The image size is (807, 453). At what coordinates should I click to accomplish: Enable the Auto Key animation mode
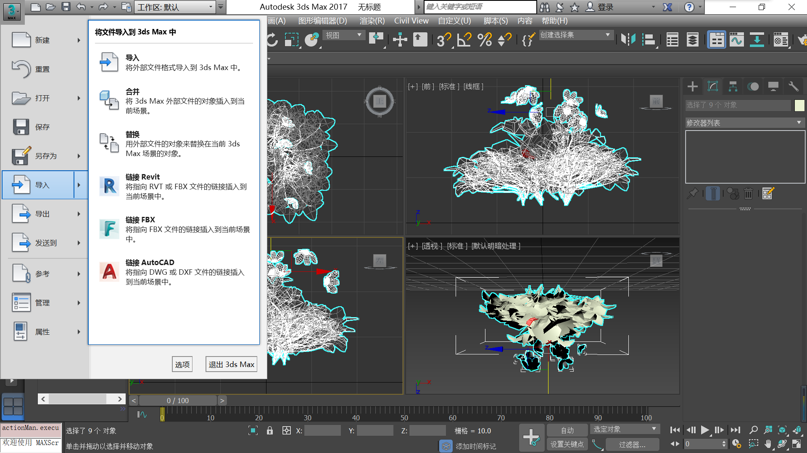[x=567, y=430]
